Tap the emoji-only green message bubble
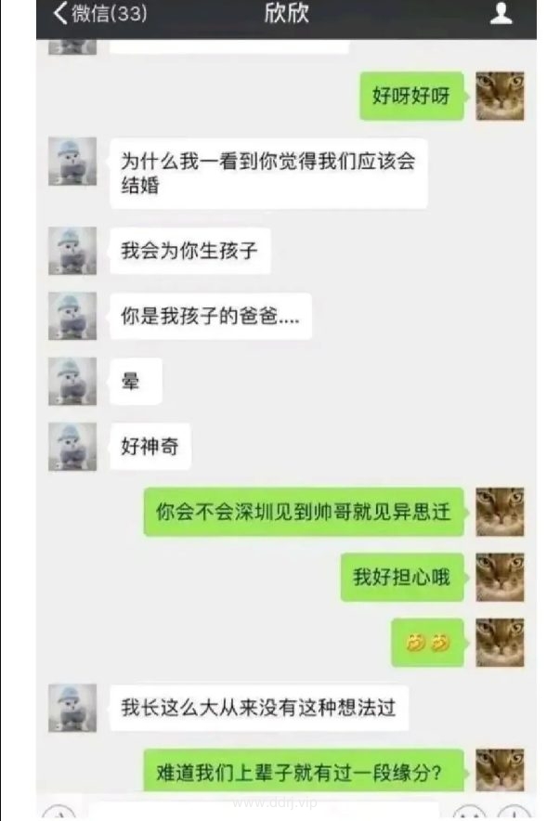Image resolution: width=547 pixels, height=821 pixels. pos(428,643)
